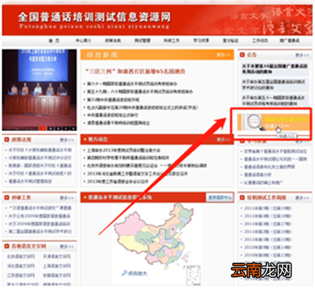
Task: Select slideshow page 5 indicator
Action: coord(73,128)
